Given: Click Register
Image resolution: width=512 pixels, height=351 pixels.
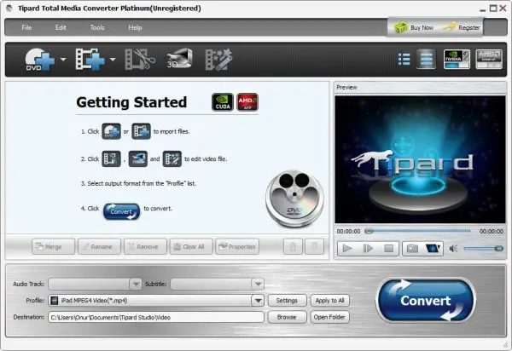Looking at the screenshot, I should point(462,28).
